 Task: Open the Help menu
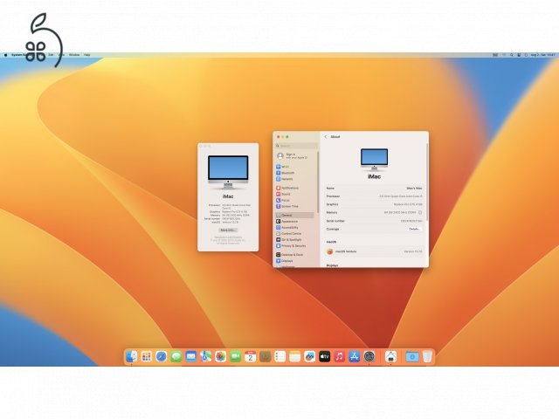coord(87,55)
